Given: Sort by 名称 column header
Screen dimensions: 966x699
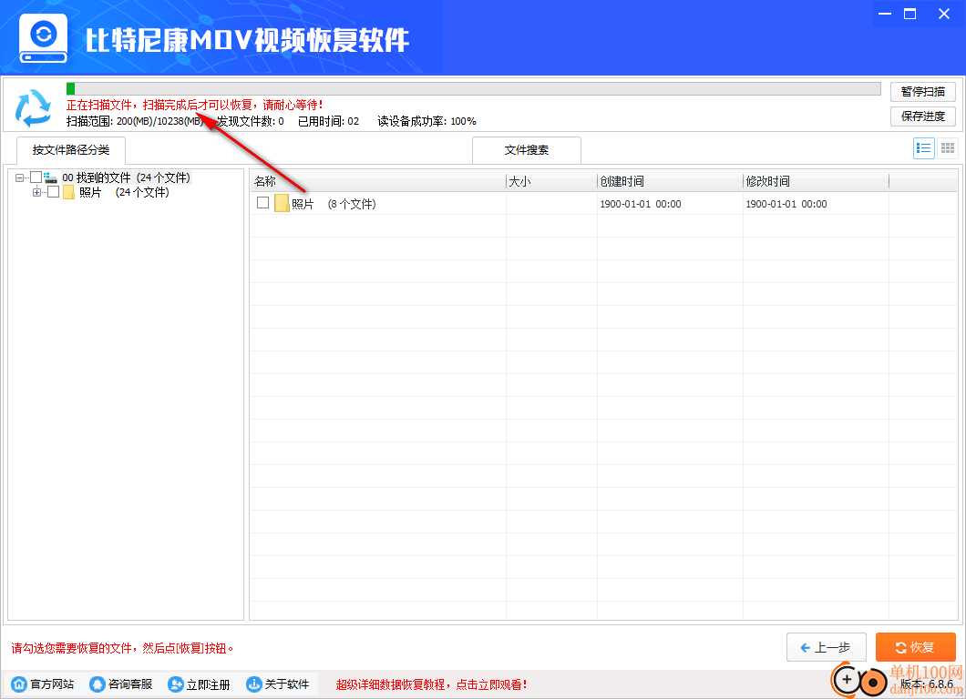Looking at the screenshot, I should pyautogui.click(x=377, y=181).
